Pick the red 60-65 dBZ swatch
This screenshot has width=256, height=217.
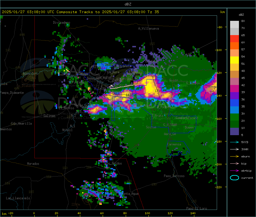(234, 38)
